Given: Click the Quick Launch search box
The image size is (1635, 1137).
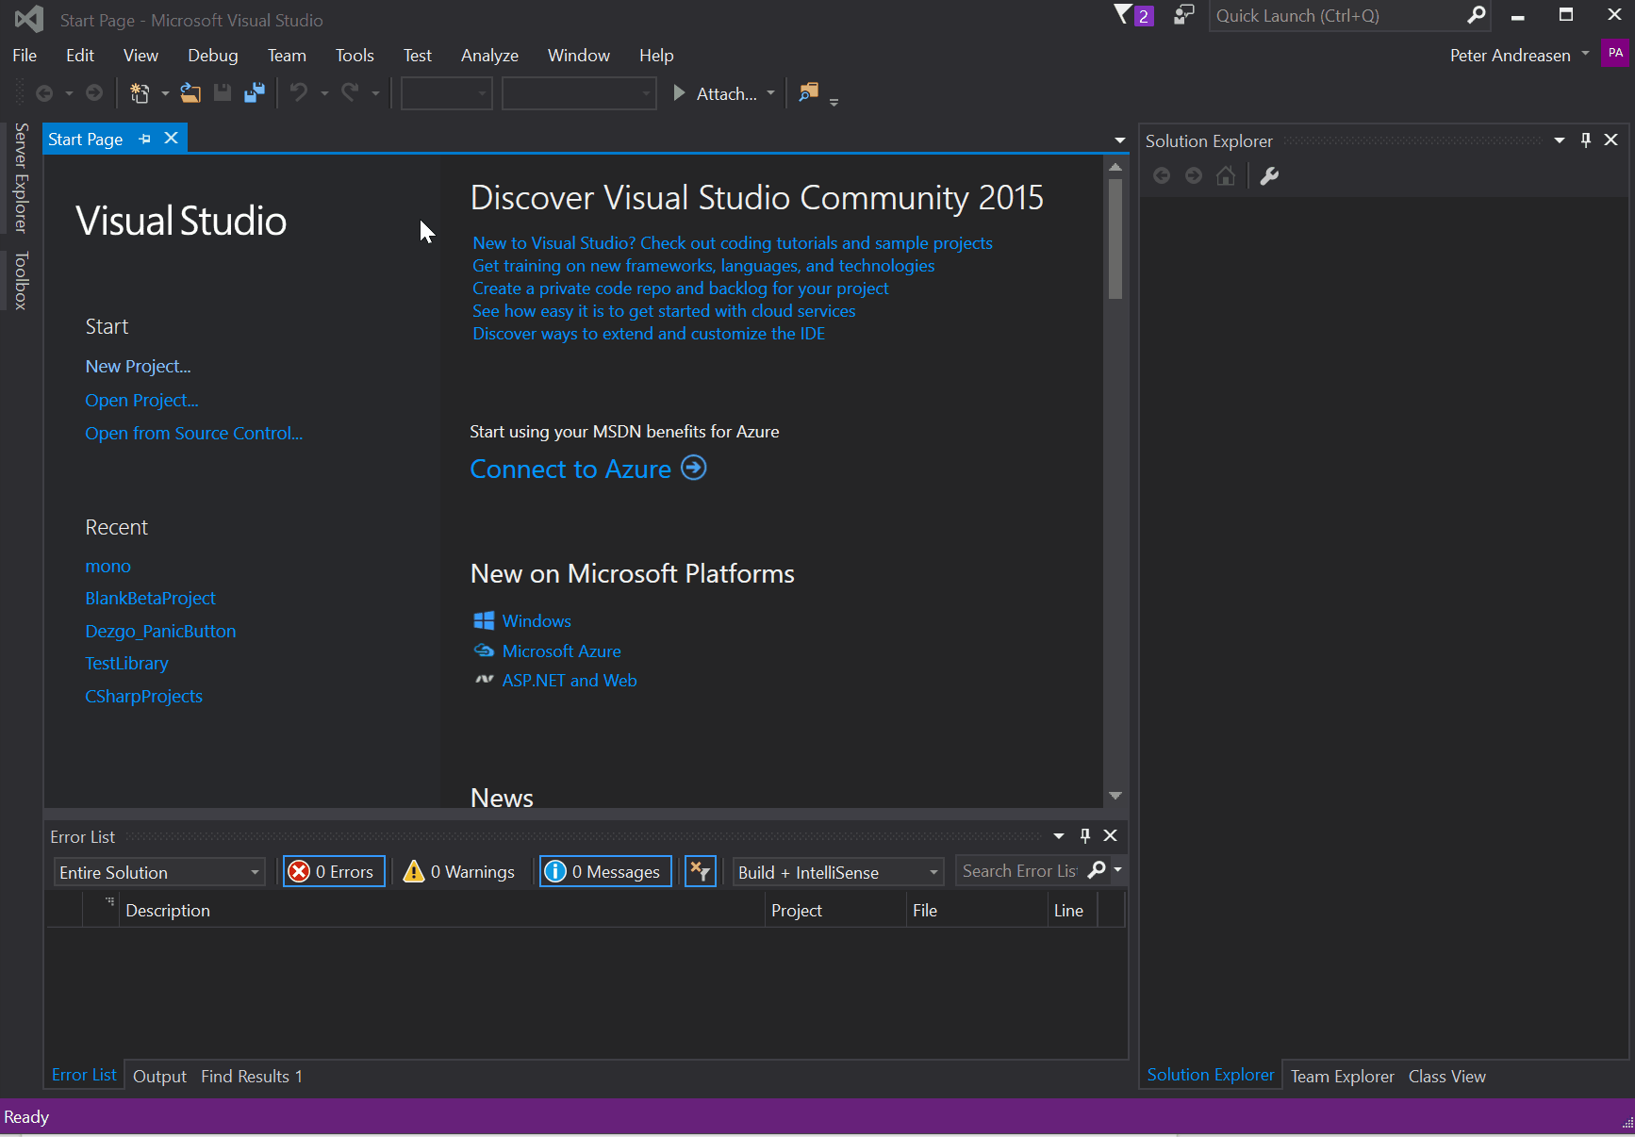Looking at the screenshot, I should tap(1339, 16).
